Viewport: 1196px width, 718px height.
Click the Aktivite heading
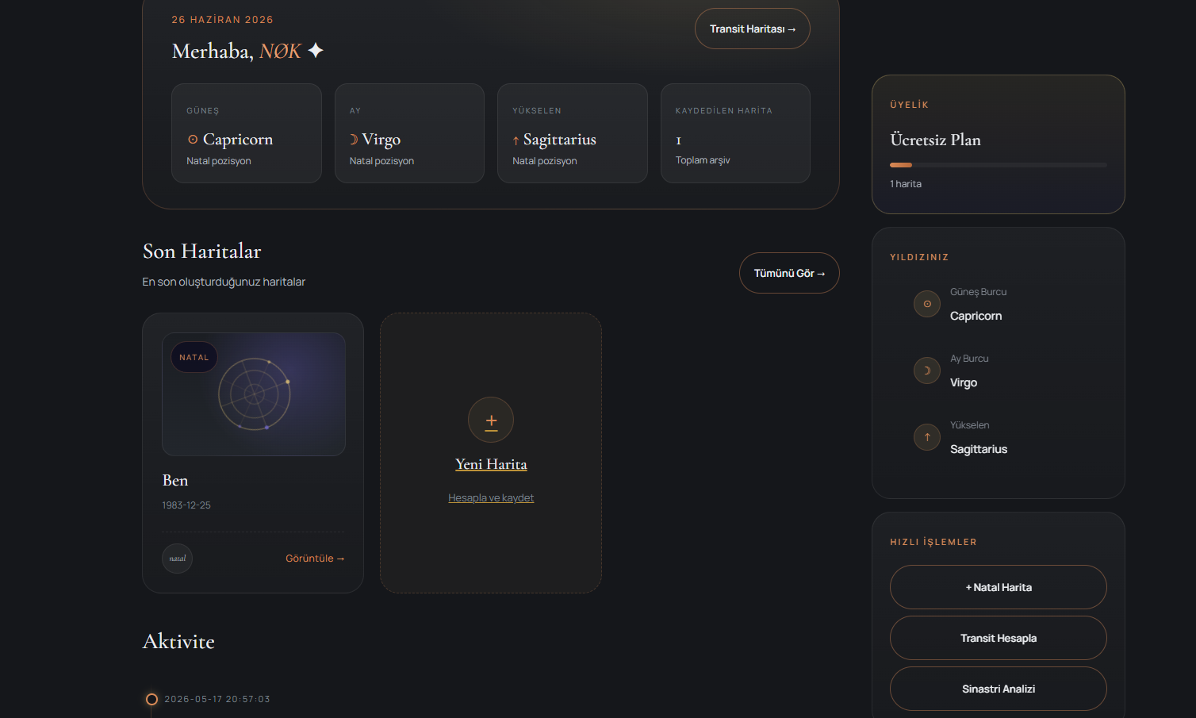coord(178,641)
